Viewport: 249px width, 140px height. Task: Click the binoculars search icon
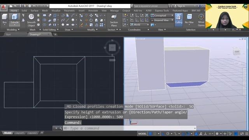click(170, 6)
